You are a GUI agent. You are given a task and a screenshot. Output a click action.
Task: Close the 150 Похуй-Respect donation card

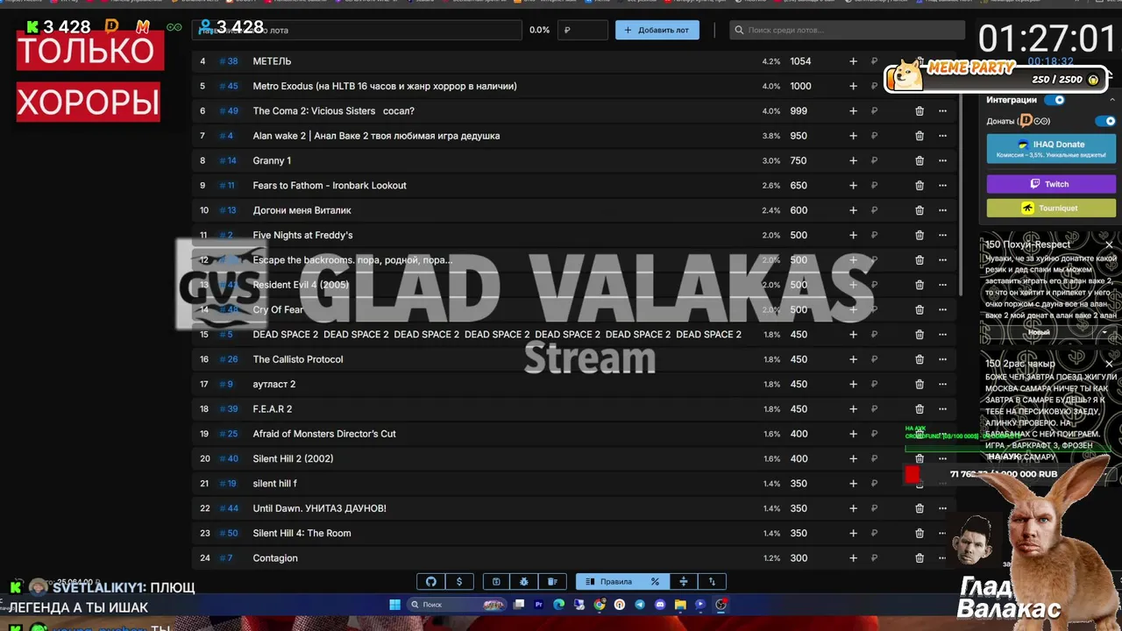(x=1109, y=245)
